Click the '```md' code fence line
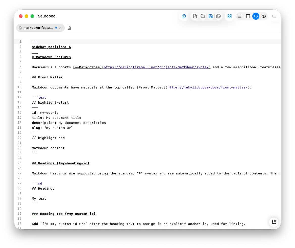The width and height of the screenshot is (295, 248). [x=37, y=184]
